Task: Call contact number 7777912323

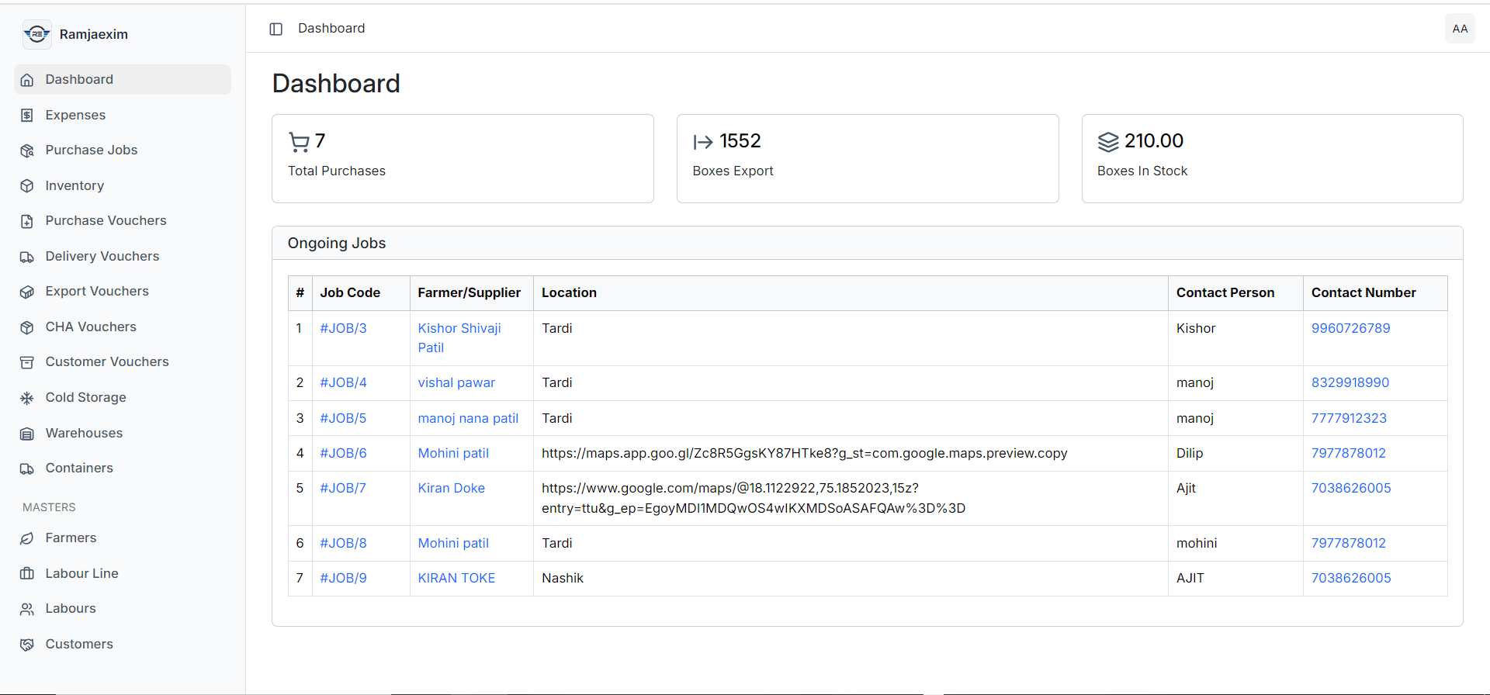Action: (x=1349, y=418)
